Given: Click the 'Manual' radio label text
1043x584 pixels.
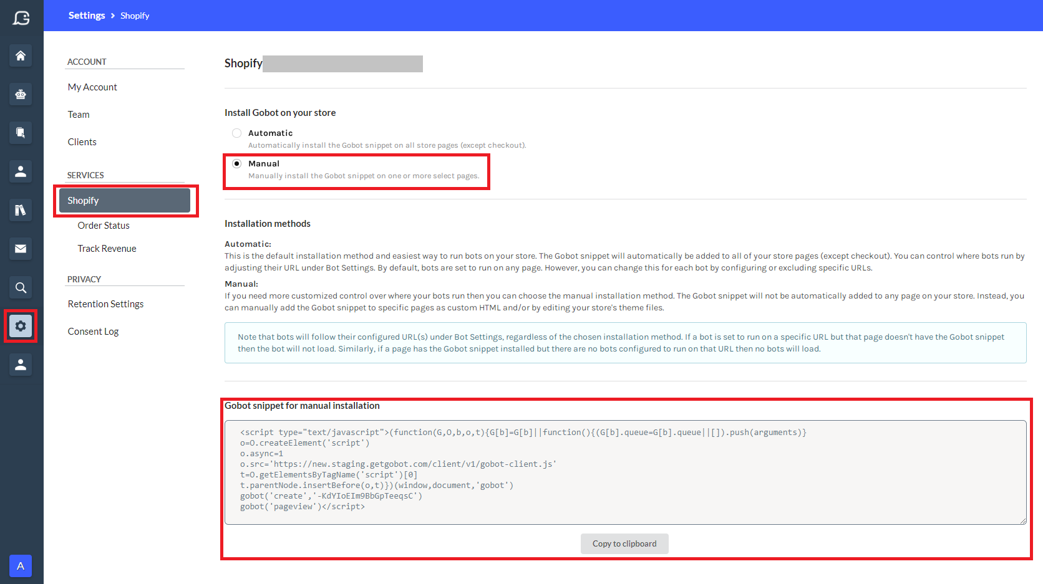Looking at the screenshot, I should click(264, 163).
